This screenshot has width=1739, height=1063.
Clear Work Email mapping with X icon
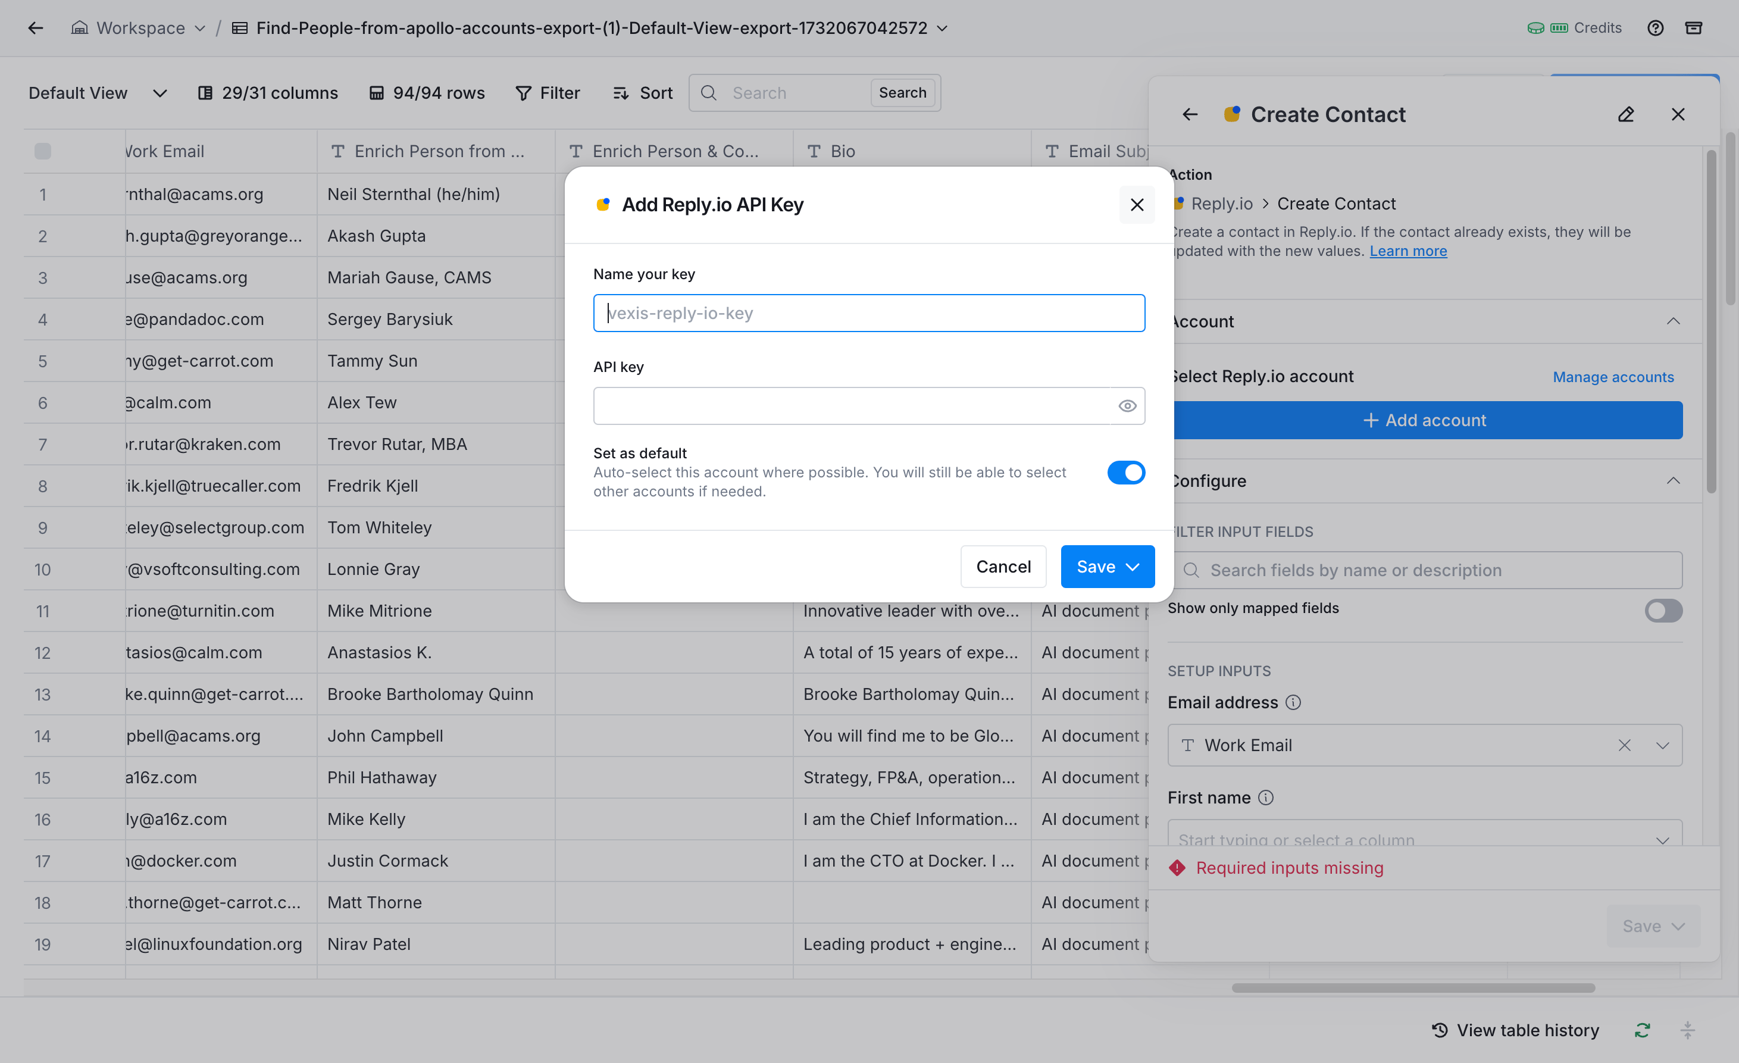(1624, 745)
